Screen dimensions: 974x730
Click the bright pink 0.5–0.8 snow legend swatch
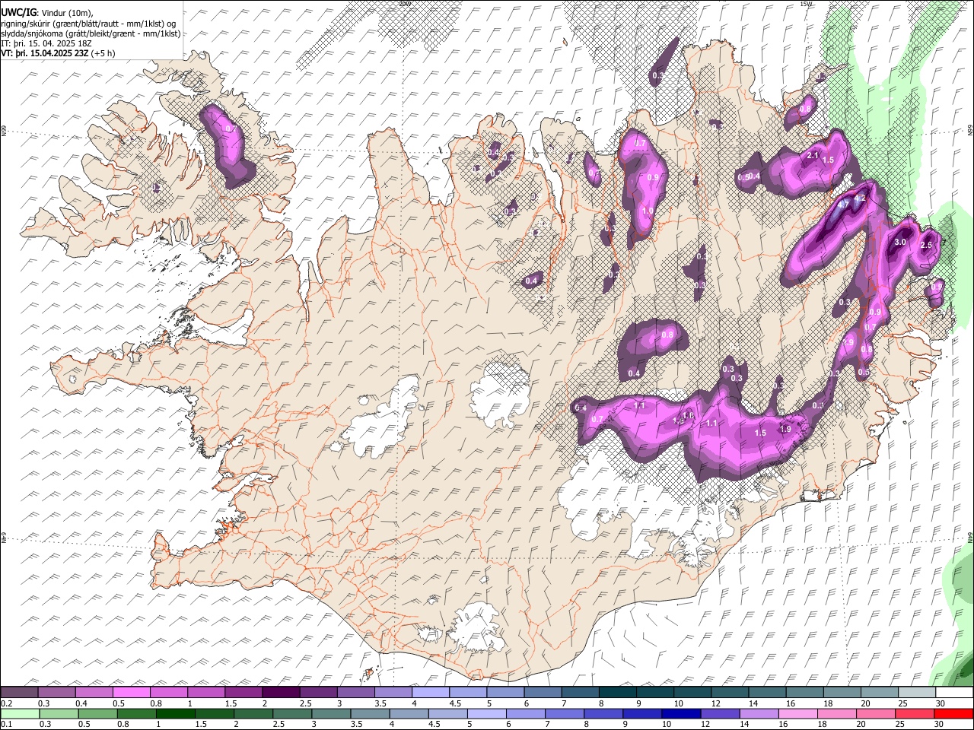click(x=132, y=693)
